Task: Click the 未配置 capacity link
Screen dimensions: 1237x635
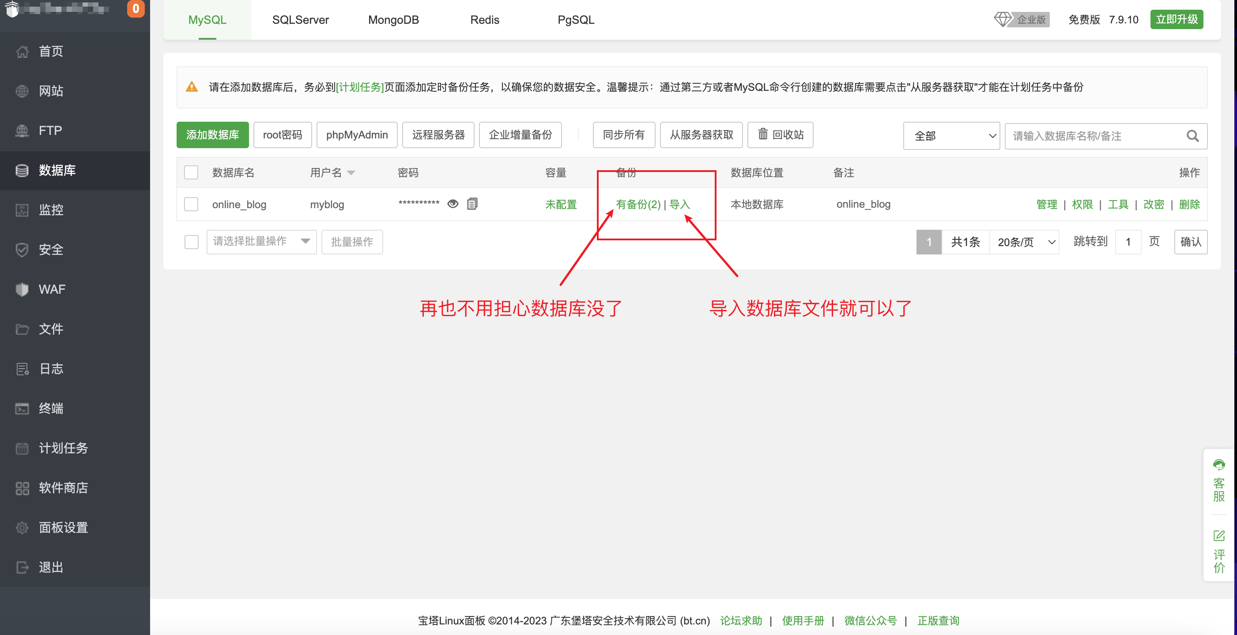Action: pos(562,204)
